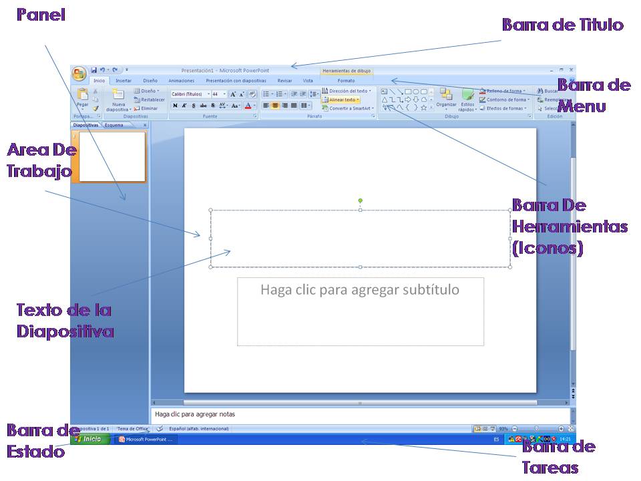Open the Office button menu
Viewport: 641px width, 481px height.
click(80, 71)
